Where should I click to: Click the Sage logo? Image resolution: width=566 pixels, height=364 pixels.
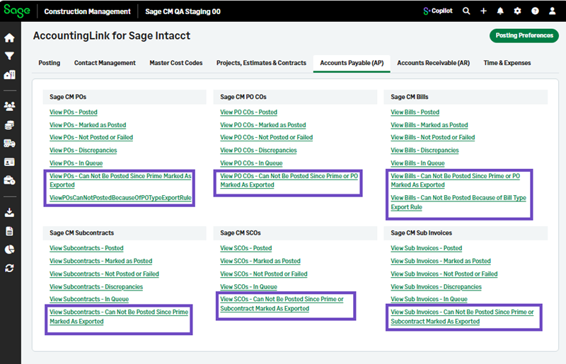[x=16, y=11]
